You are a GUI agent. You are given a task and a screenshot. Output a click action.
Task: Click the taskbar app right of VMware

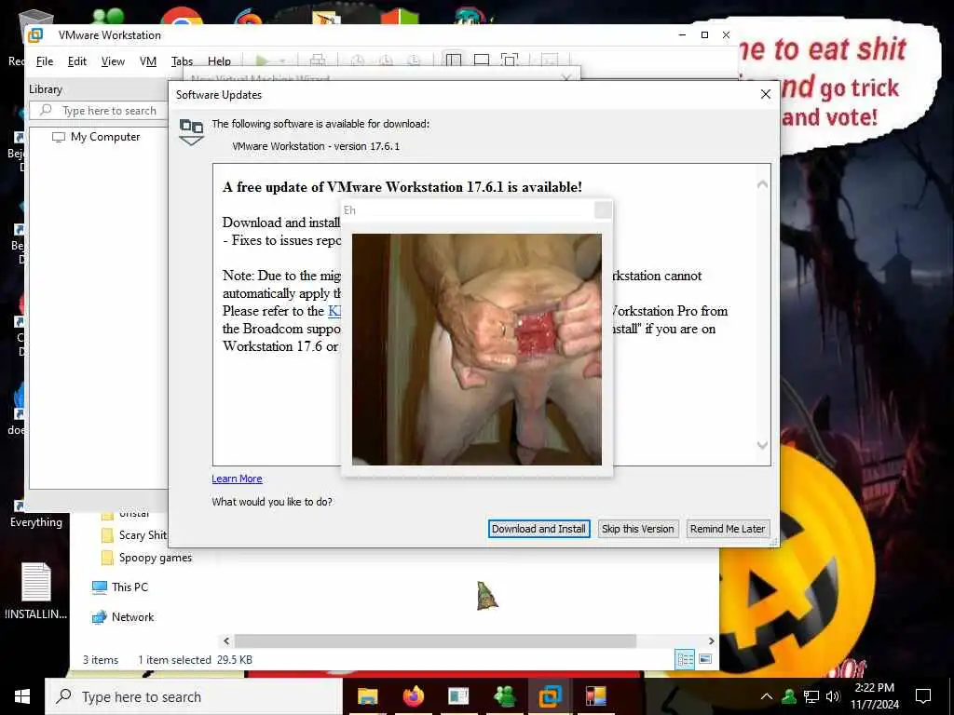595,696
